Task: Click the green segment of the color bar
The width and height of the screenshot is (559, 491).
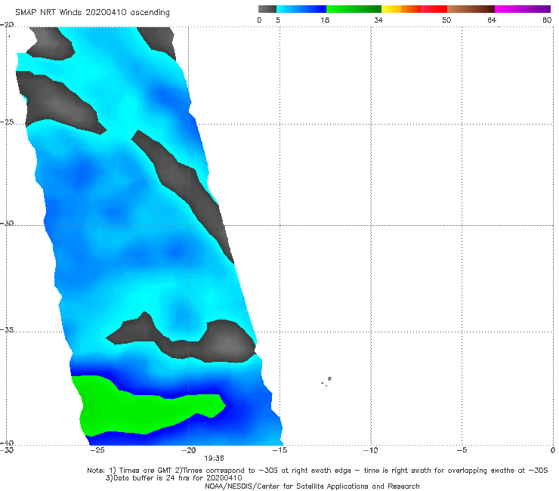Action: tap(354, 9)
